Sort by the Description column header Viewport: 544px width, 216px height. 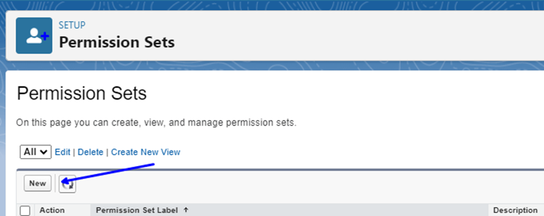click(515, 210)
